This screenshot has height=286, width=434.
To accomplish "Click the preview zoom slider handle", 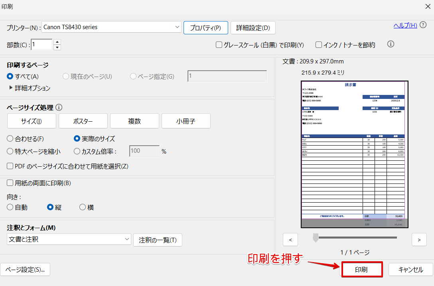I will point(316,238).
